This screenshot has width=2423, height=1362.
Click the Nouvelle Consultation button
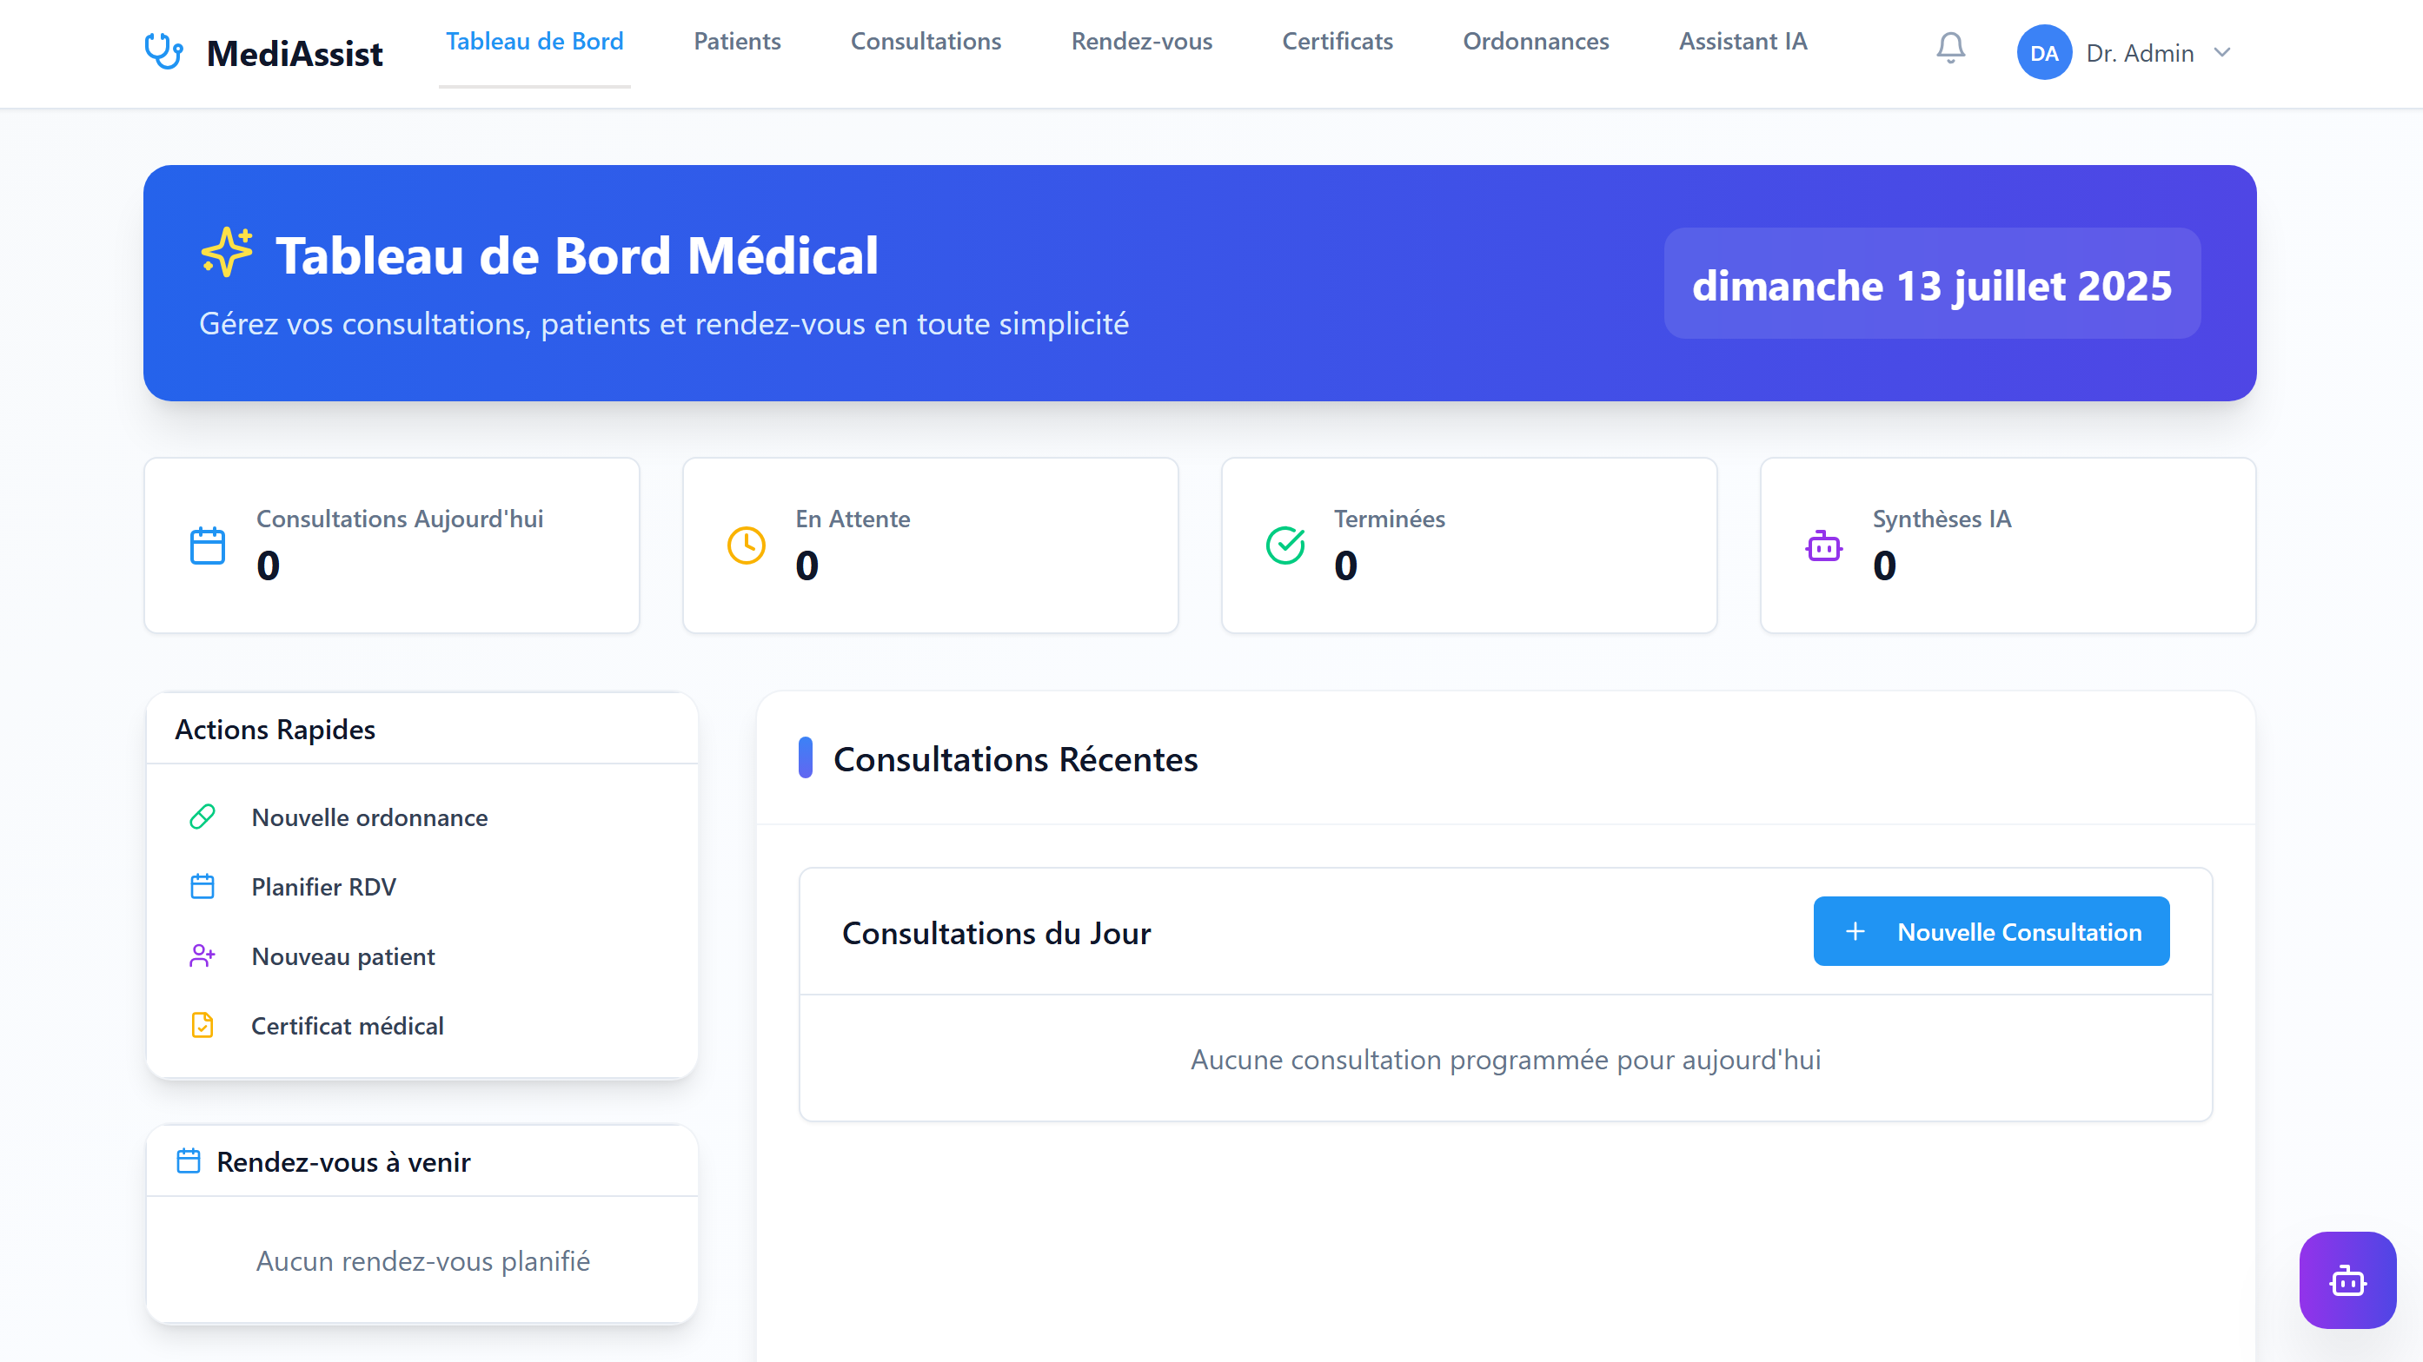(1990, 931)
